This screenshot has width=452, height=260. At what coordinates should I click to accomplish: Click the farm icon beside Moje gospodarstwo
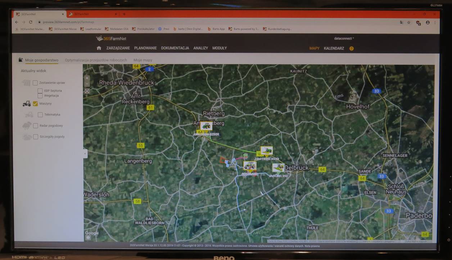click(x=21, y=60)
